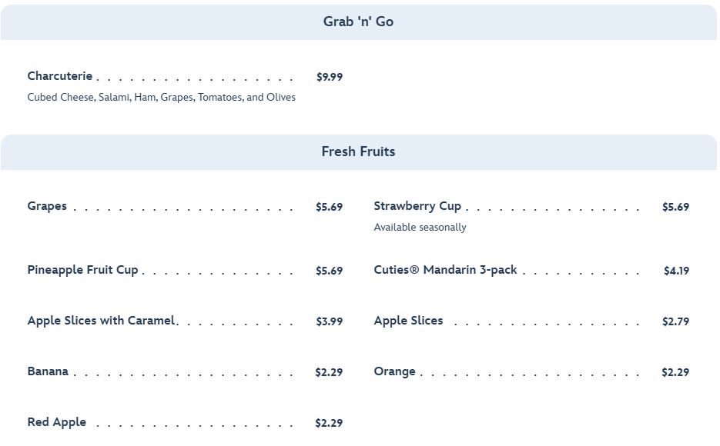Choose the Red Apple item

click(56, 422)
